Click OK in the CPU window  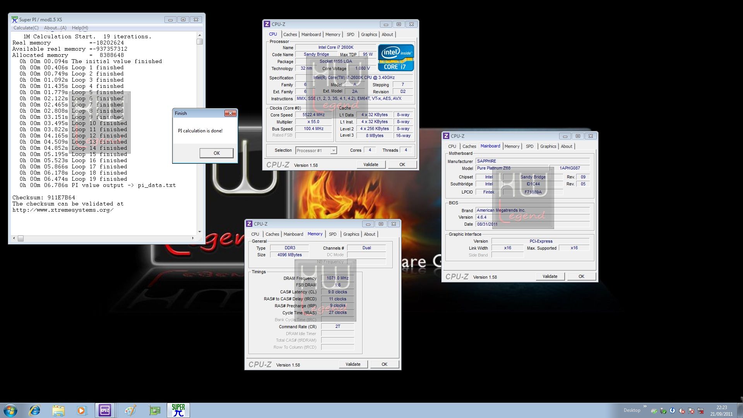(x=402, y=164)
